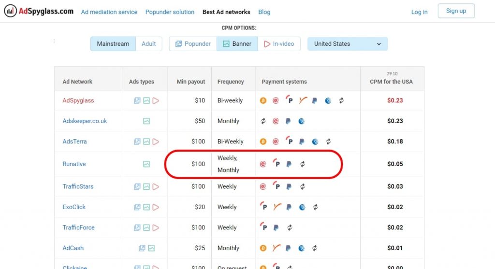Click in-video icon in AdsTerra row
Viewport: 495px width, 269px height.
click(156, 142)
